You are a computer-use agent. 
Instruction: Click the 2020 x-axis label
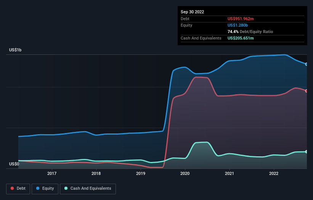tap(185, 173)
